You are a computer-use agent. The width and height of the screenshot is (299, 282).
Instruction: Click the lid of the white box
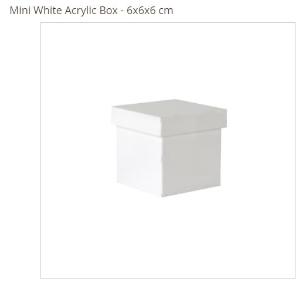169,117
